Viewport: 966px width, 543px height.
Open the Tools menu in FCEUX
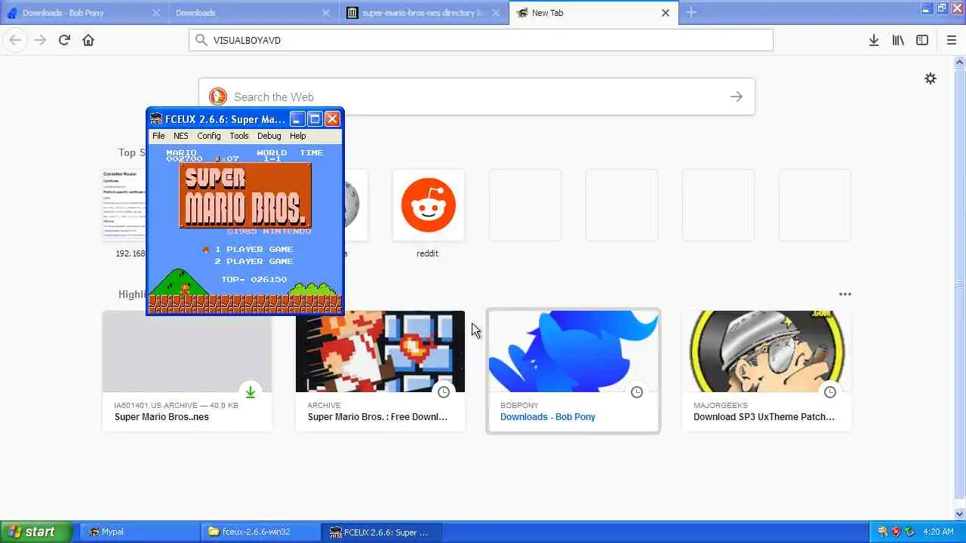[239, 136]
